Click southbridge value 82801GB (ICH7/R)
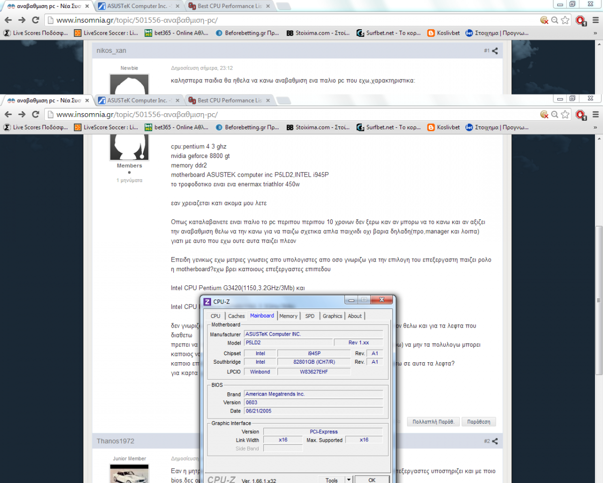Viewport: 603px width, 483px height. pos(314,362)
